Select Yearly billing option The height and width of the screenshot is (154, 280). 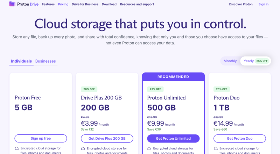(x=256, y=61)
